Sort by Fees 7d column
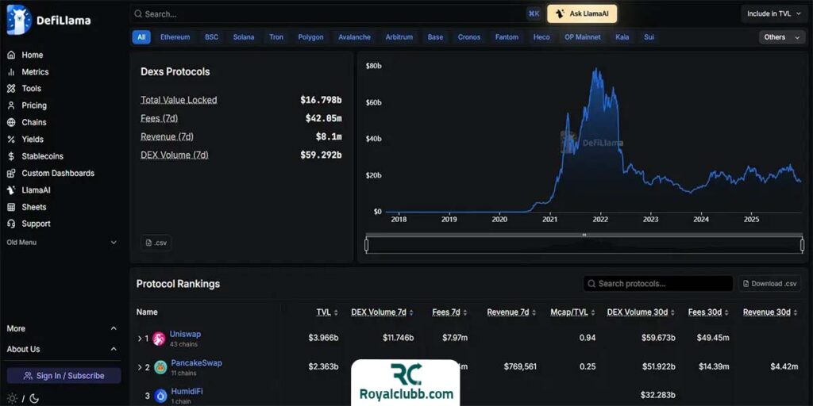This screenshot has height=406, width=813. pos(450,312)
